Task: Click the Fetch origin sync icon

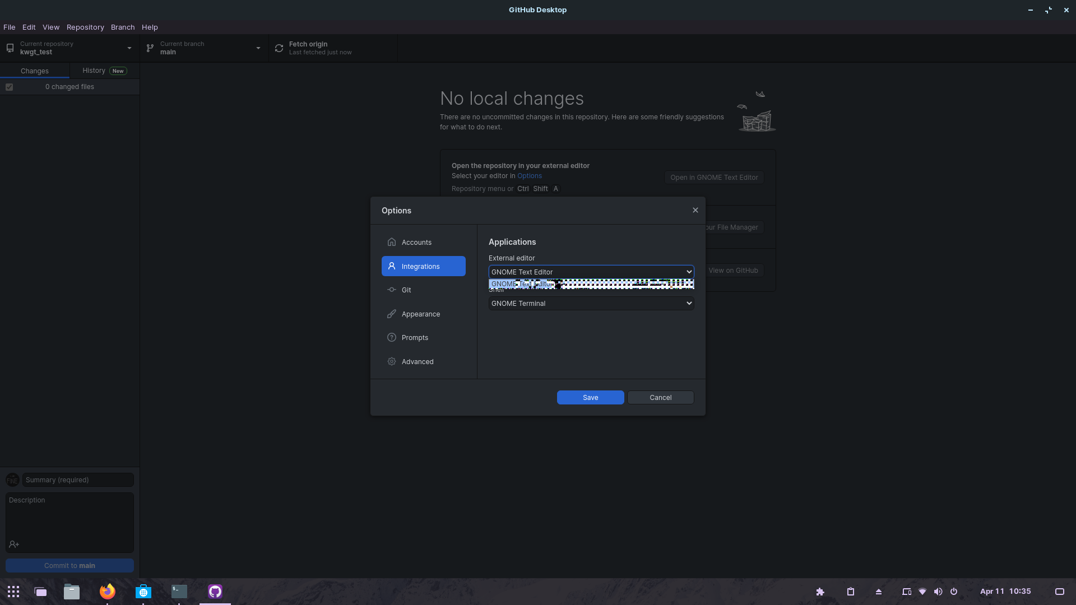Action: [279, 48]
